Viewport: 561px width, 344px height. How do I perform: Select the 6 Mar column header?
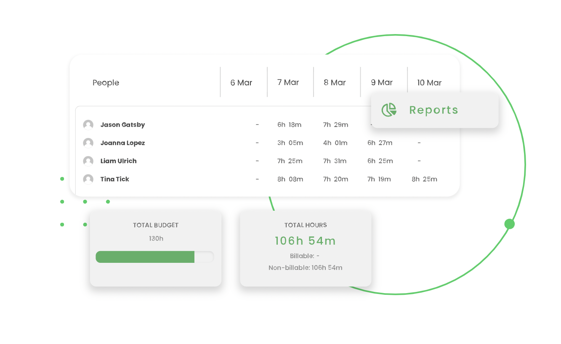click(241, 83)
